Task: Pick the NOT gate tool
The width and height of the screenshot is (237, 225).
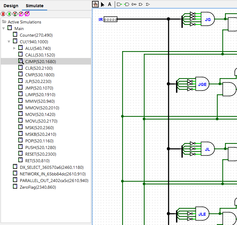Action: [x=134, y=4]
